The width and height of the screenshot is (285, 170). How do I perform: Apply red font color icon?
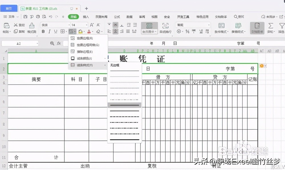(x=89, y=31)
